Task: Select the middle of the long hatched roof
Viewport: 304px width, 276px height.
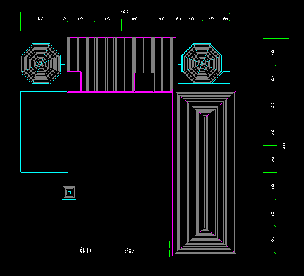Action: tap(205, 172)
